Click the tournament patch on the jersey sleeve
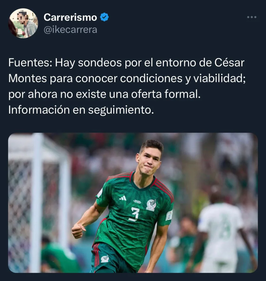The height and width of the screenshot is (281, 266). [x=169, y=215]
